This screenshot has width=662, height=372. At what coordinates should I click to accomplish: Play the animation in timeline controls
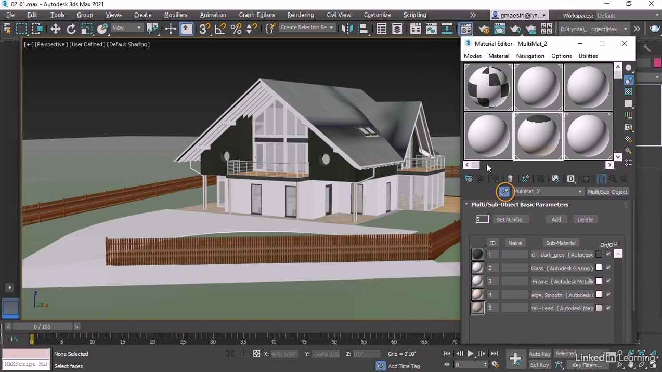pyautogui.click(x=471, y=354)
